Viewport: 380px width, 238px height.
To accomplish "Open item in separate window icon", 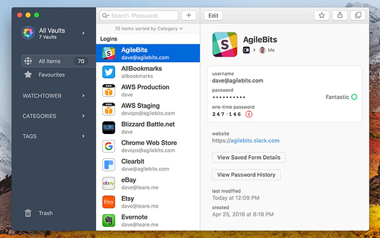I will [357, 16].
